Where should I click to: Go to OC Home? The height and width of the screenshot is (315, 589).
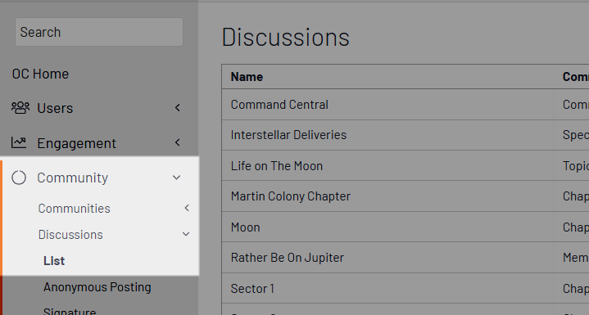pyautogui.click(x=40, y=74)
